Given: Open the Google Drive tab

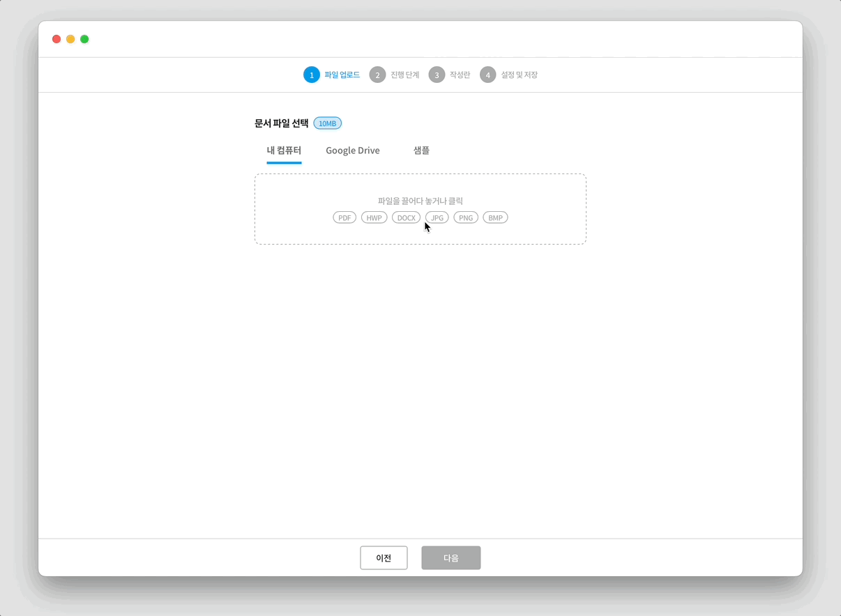Looking at the screenshot, I should point(353,151).
